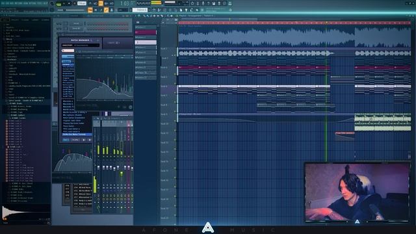This screenshot has width=416, height=234.
Task: Mute Track 3 using its green dot
Action: [x=175, y=64]
